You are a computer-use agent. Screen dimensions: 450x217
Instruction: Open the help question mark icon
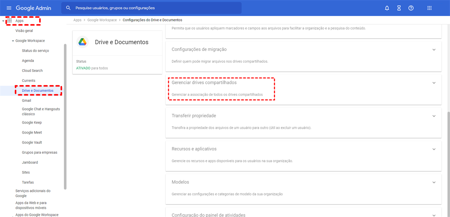tap(411, 8)
